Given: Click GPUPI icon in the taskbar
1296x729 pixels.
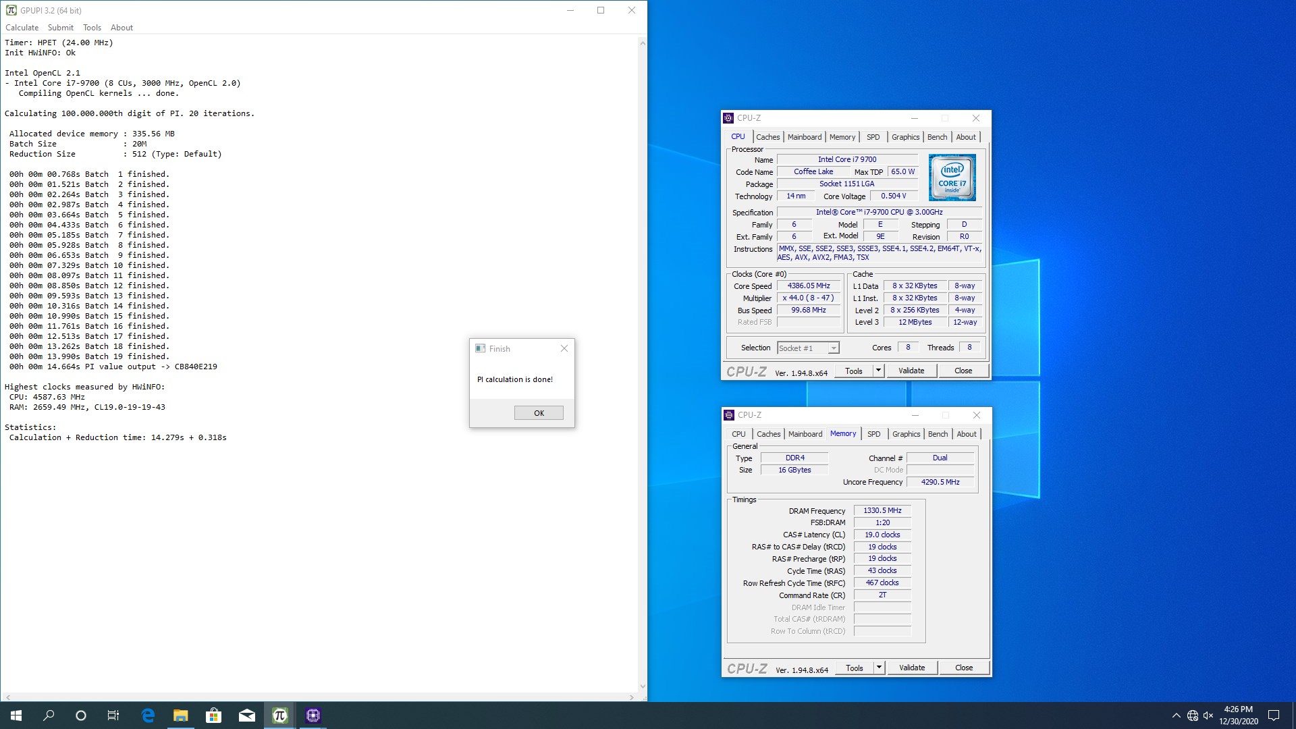Looking at the screenshot, I should 280,715.
